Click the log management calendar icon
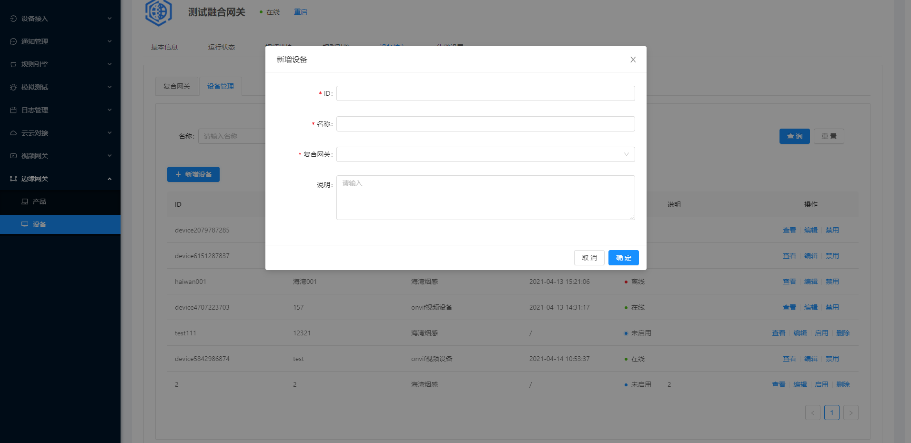Screen dimensions: 911x443 tap(13, 110)
